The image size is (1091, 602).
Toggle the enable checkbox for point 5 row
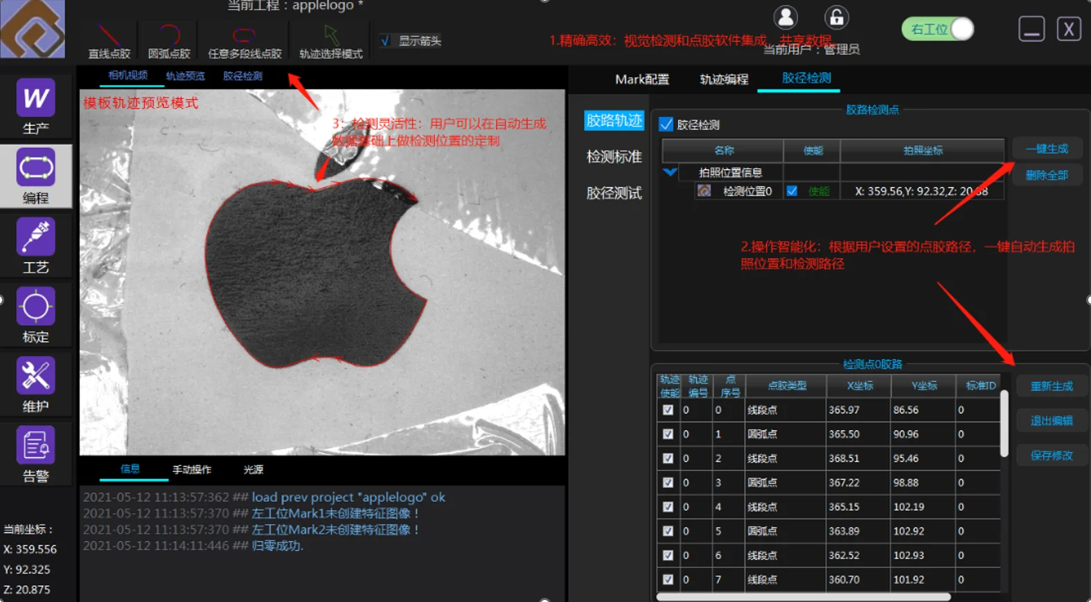(668, 531)
